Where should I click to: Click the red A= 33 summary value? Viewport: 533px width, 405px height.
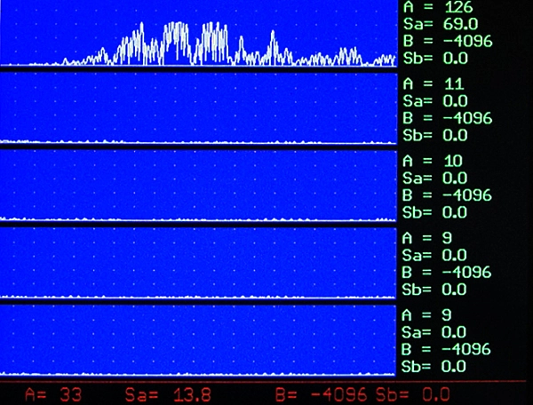(x=53, y=394)
